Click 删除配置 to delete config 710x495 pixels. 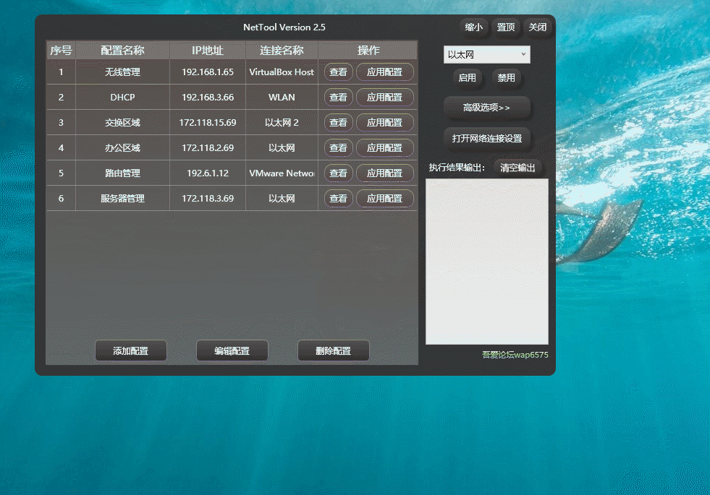tap(333, 350)
